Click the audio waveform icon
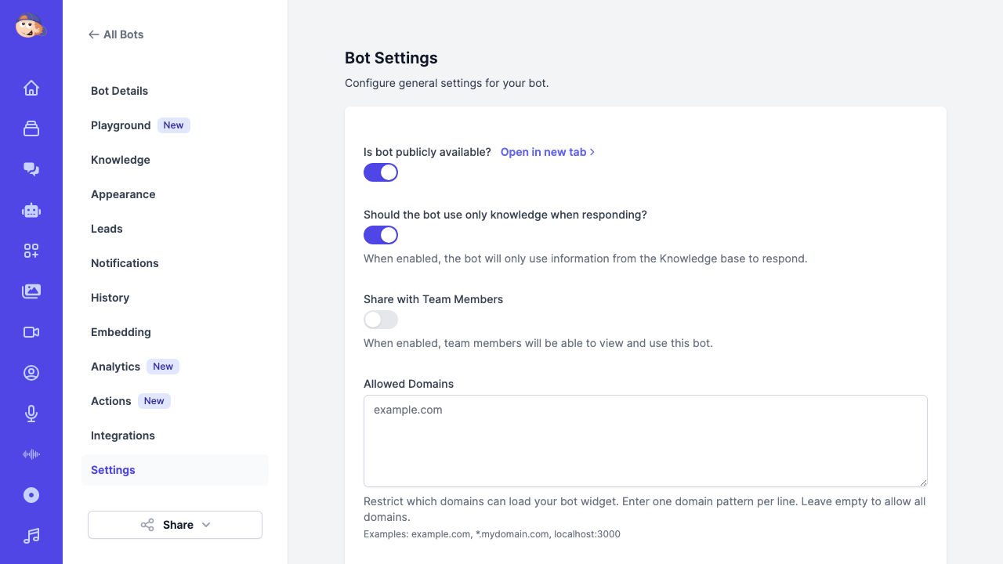 click(31, 454)
